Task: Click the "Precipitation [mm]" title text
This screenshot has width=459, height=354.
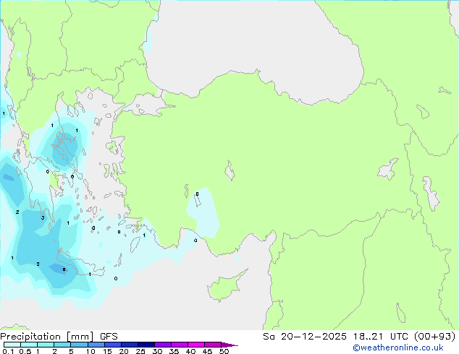Action: [47, 337]
